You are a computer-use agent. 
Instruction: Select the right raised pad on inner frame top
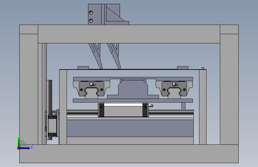183,68
